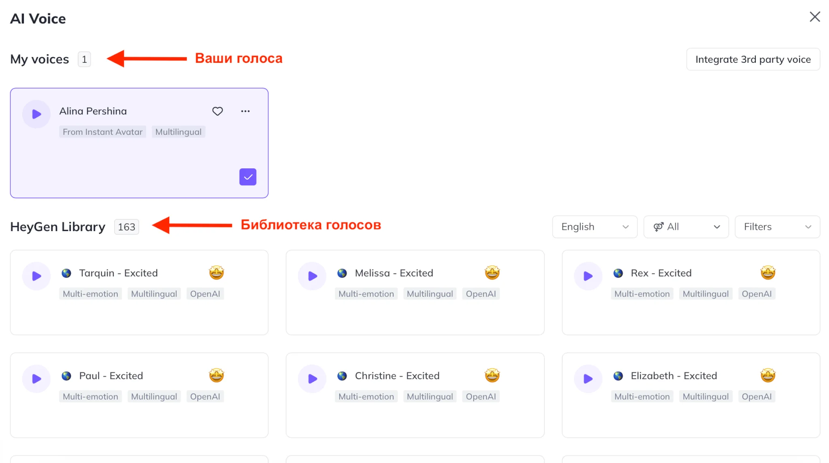829x463 pixels.
Task: Expand the All gender filter dropdown
Action: point(686,227)
